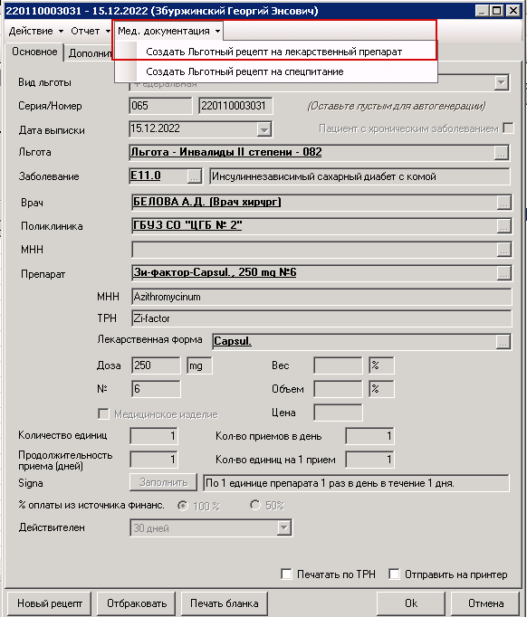This screenshot has height=617, width=527.
Task: Select the 50% payment radio button
Action: (255, 505)
